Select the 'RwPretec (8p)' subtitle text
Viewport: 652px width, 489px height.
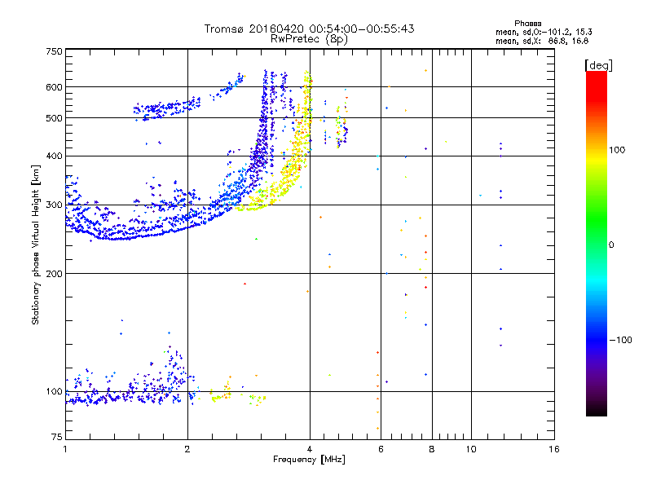309,39
